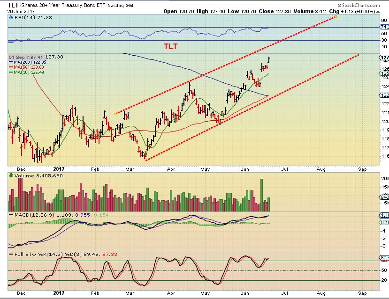Click the TLT ticker symbol in the header

point(13,5)
